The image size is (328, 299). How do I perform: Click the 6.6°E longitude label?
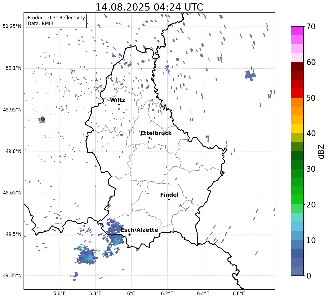pyautogui.click(x=239, y=293)
